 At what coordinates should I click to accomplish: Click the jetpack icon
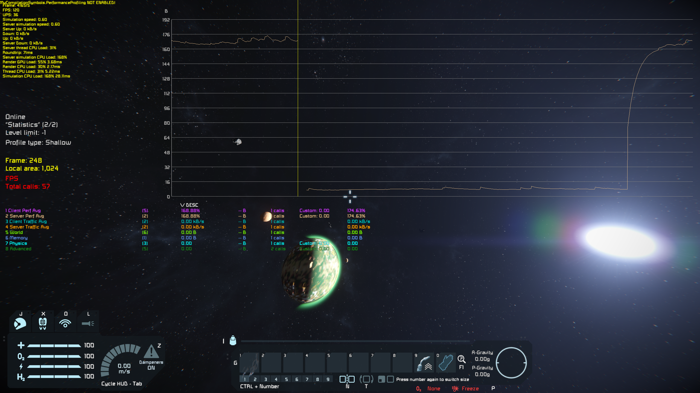pos(43,324)
